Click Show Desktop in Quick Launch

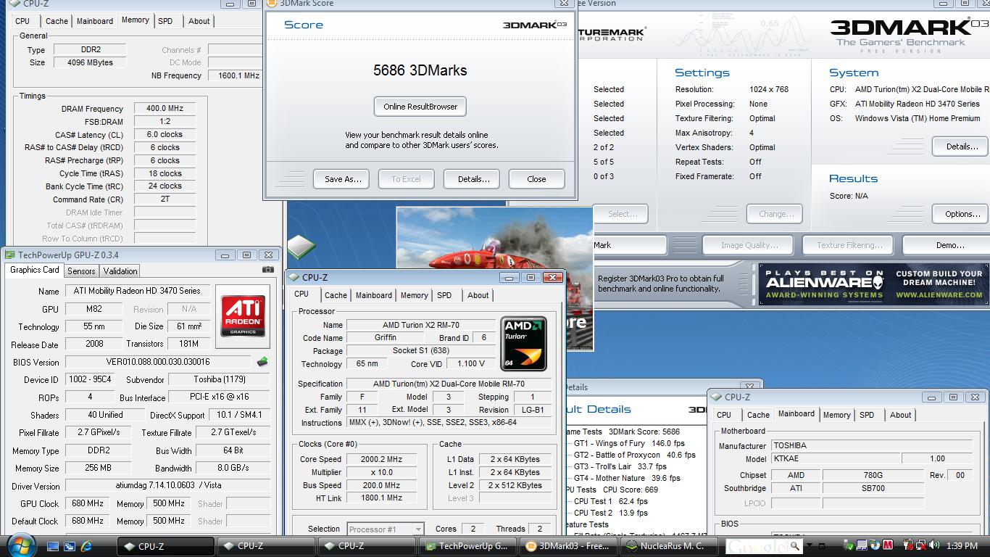[x=53, y=545]
